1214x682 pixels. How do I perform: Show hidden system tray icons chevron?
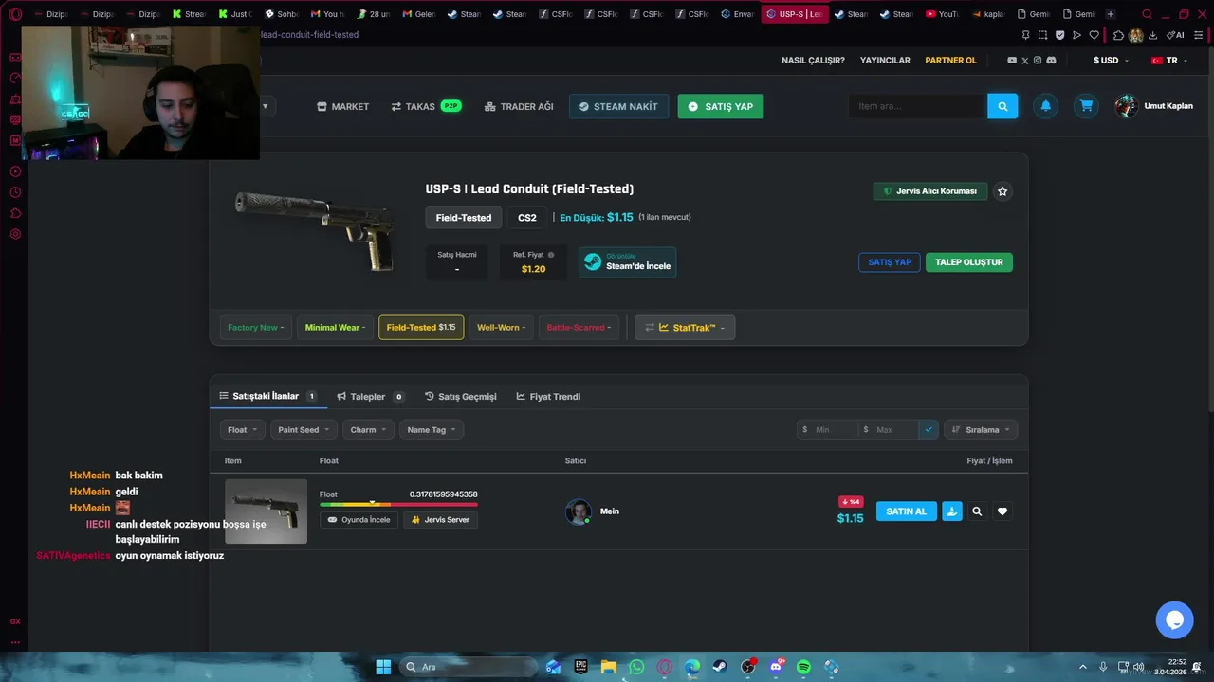tap(1083, 667)
